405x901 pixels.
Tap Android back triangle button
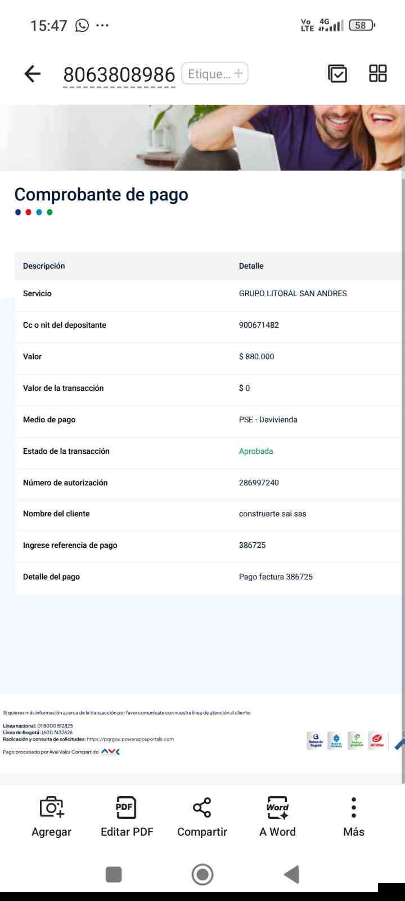pos(291,875)
